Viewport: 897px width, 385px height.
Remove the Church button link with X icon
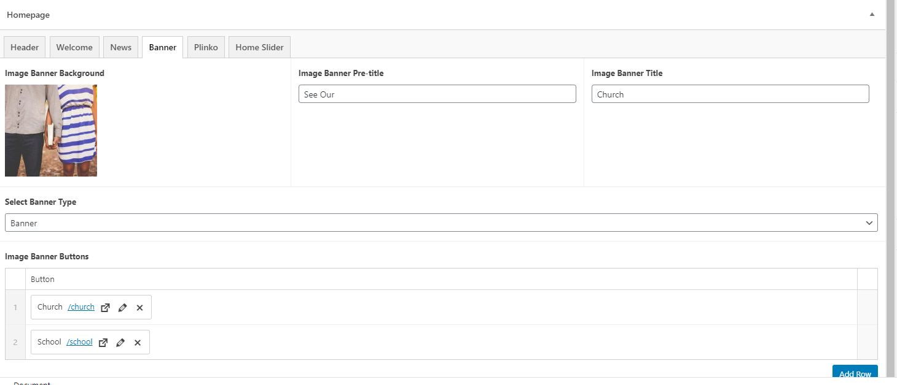click(139, 308)
